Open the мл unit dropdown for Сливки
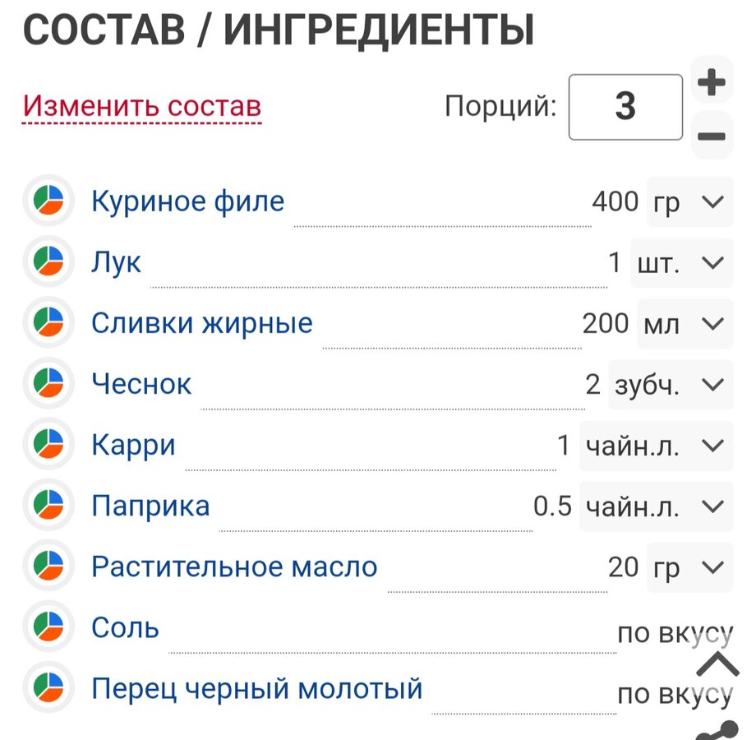The height and width of the screenshot is (740, 756). pos(685,323)
